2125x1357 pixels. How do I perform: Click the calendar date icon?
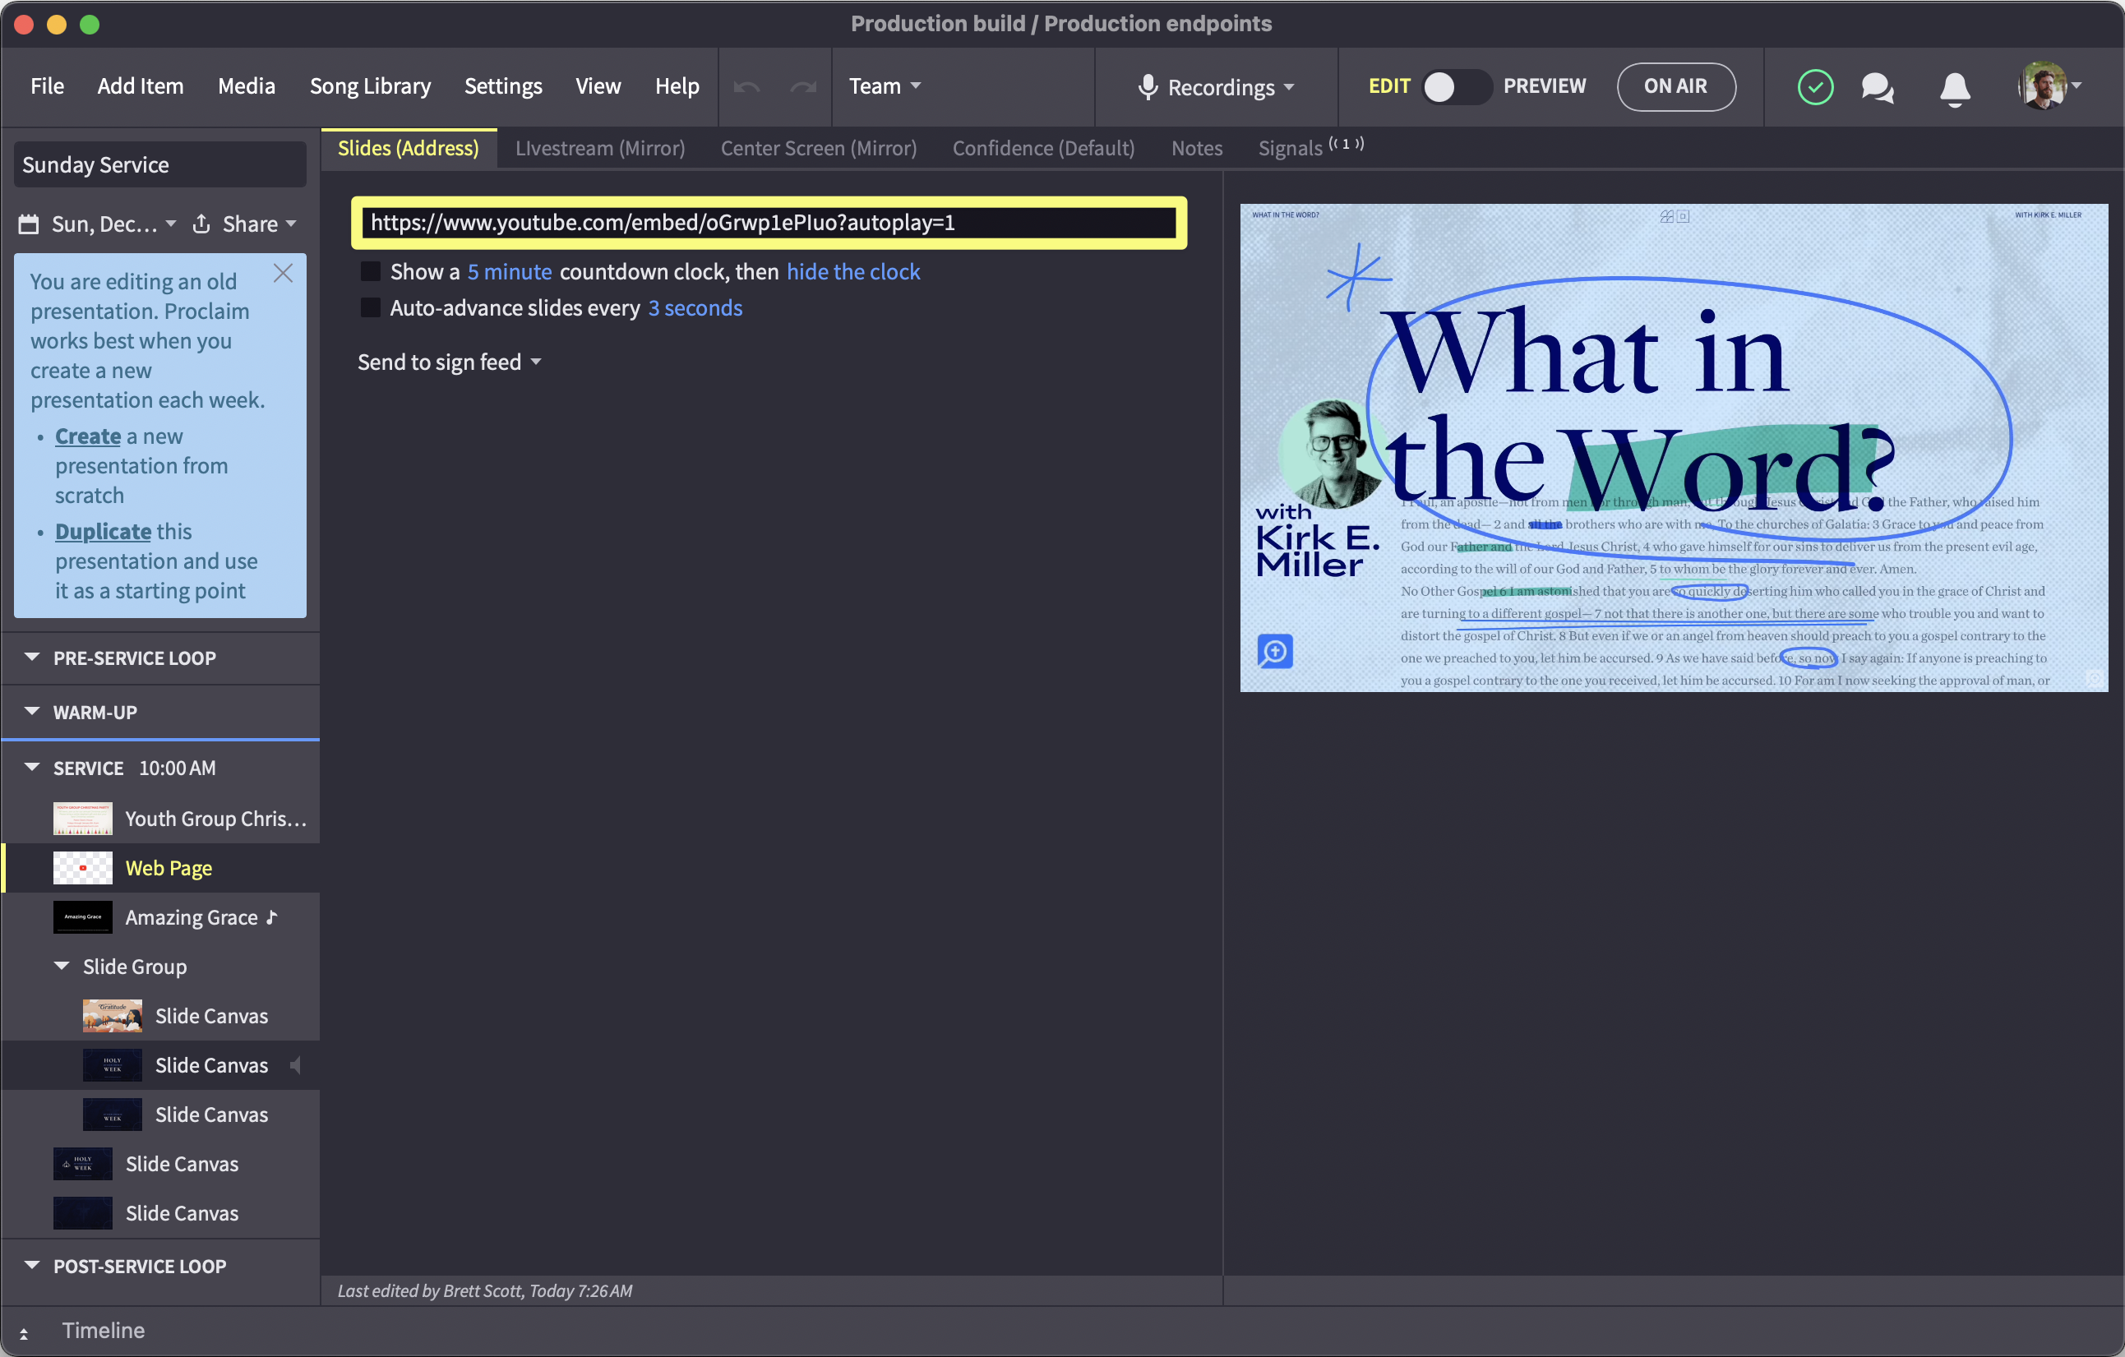29,224
